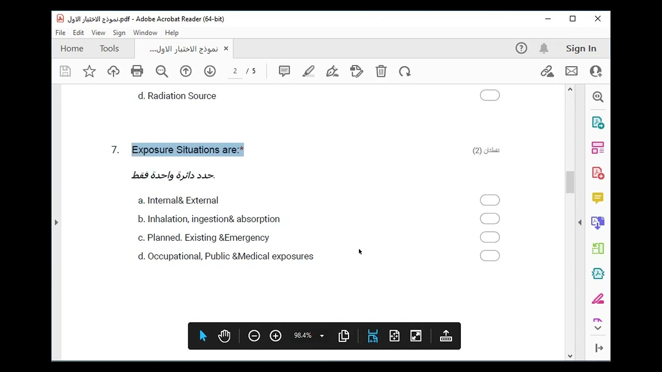Click the page number input field
The width and height of the screenshot is (662, 372).
(x=235, y=71)
